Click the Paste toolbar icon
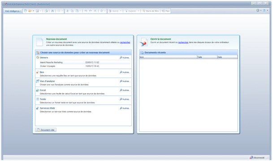The width and height of the screenshot is (273, 161). coord(77,11)
